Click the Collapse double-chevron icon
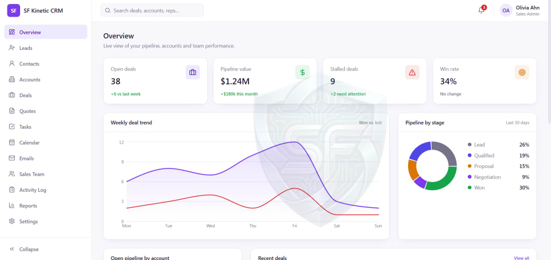Viewport: 551px width, 260px height. click(12, 249)
